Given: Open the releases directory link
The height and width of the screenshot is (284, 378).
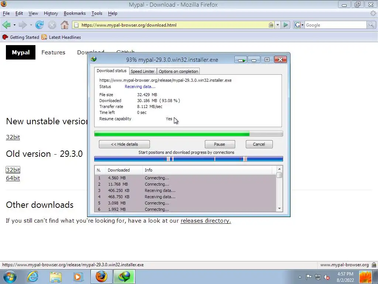Looking at the screenshot, I should (206, 221).
